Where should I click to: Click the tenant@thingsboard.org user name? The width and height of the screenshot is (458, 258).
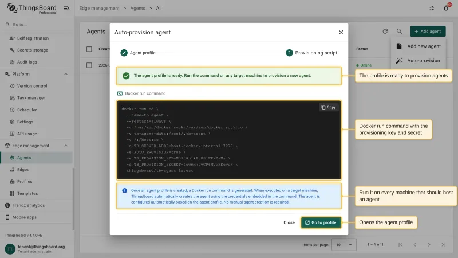click(x=41, y=247)
